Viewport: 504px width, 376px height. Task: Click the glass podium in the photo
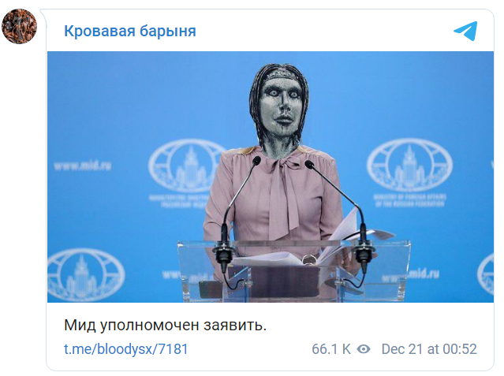tap(294, 270)
